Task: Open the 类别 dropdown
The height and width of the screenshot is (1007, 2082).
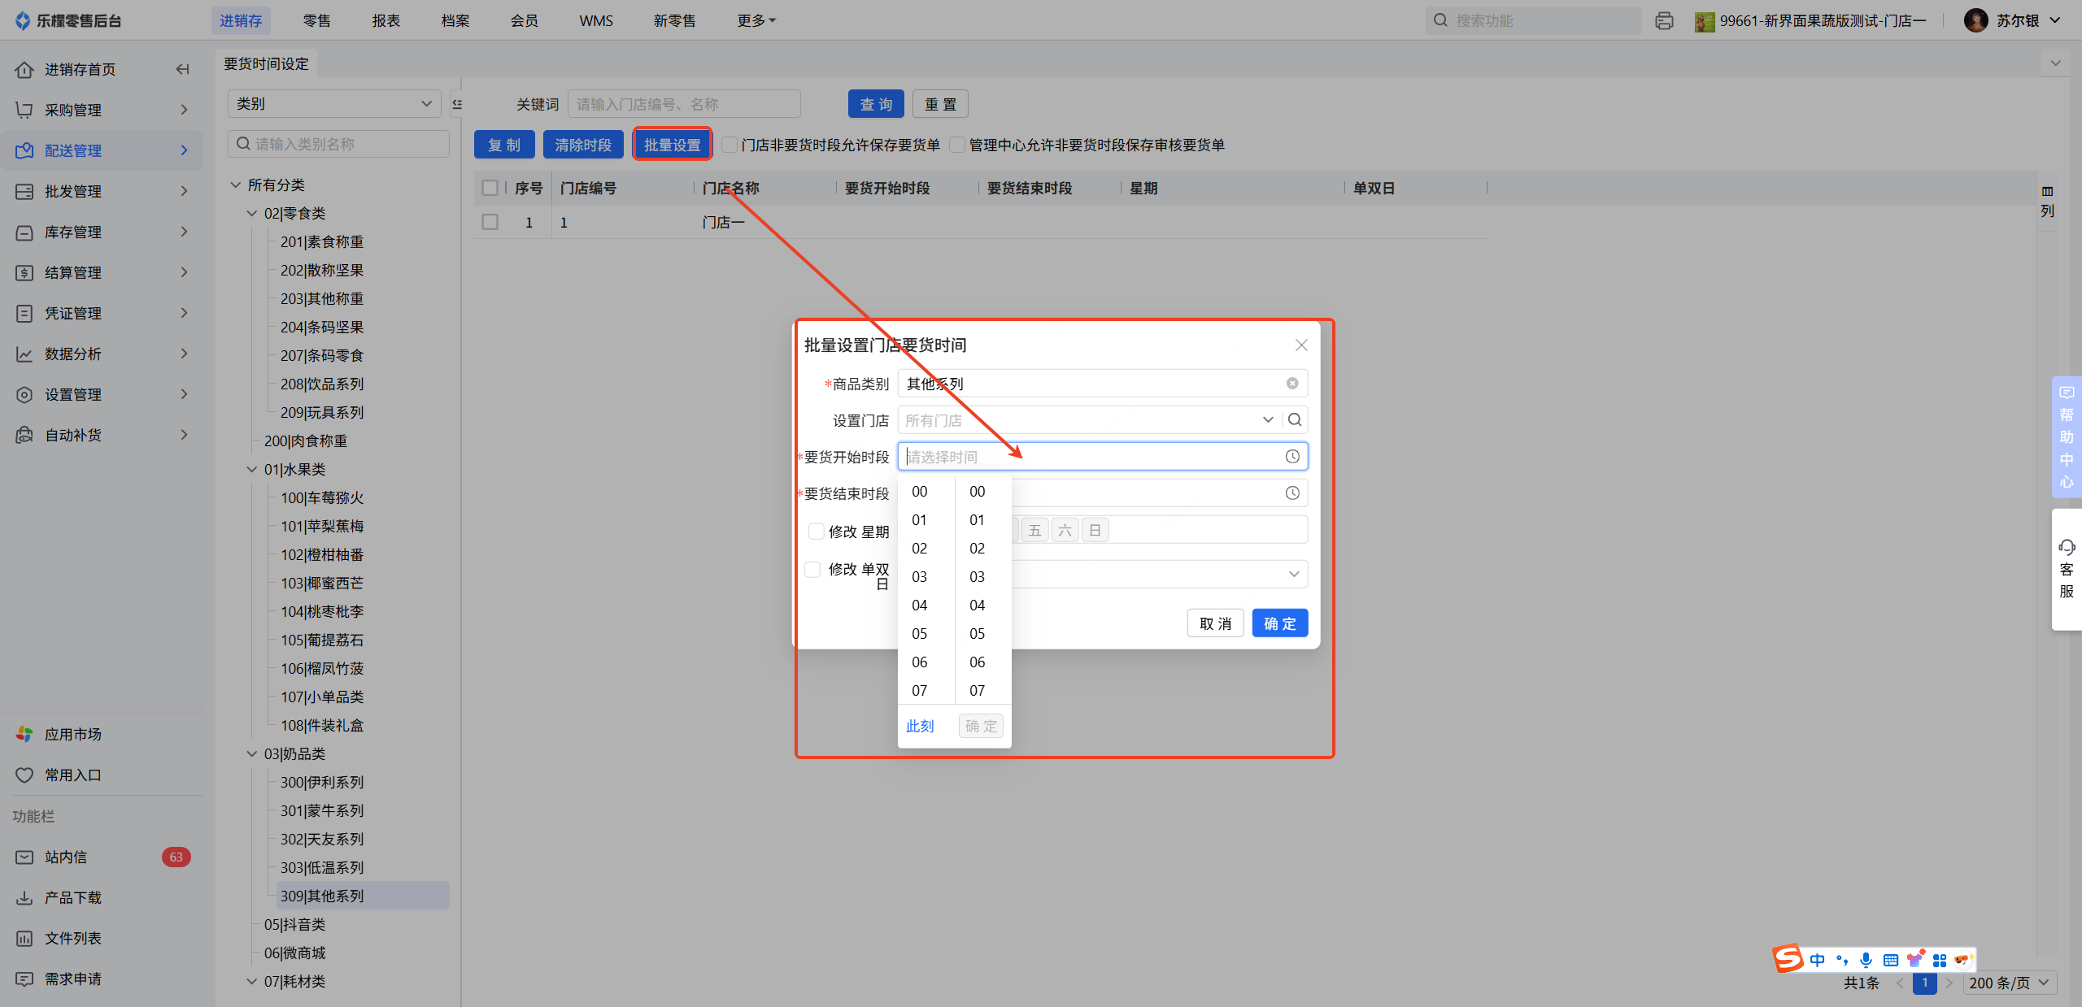Action: [333, 104]
